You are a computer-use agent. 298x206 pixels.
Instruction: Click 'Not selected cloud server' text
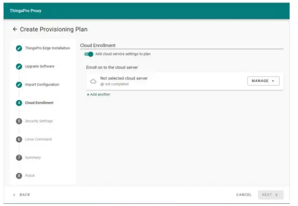click(124, 78)
